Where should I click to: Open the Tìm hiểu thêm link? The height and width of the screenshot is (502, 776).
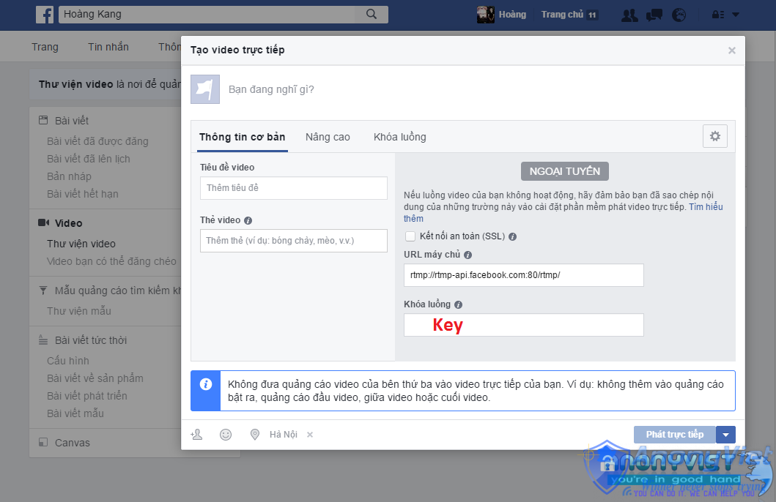coord(706,207)
